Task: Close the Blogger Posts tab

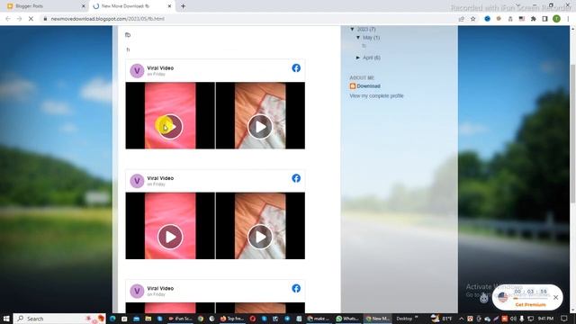Action: [83, 6]
